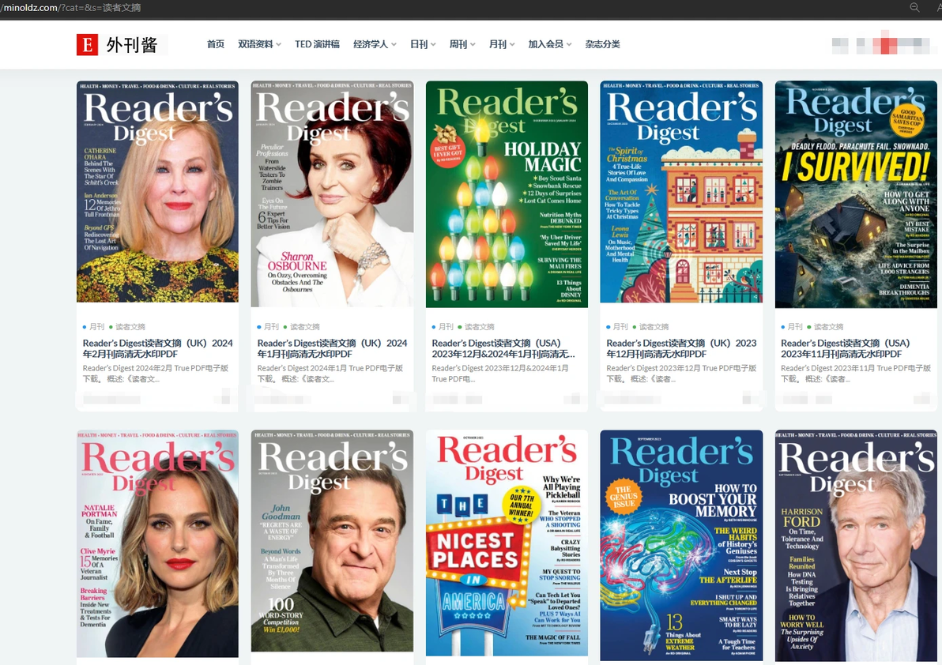Click the browser address bar URL

[x=72, y=8]
